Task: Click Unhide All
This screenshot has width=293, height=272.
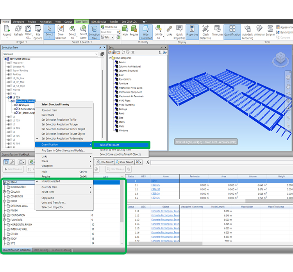Action: pyautogui.click(x=158, y=32)
